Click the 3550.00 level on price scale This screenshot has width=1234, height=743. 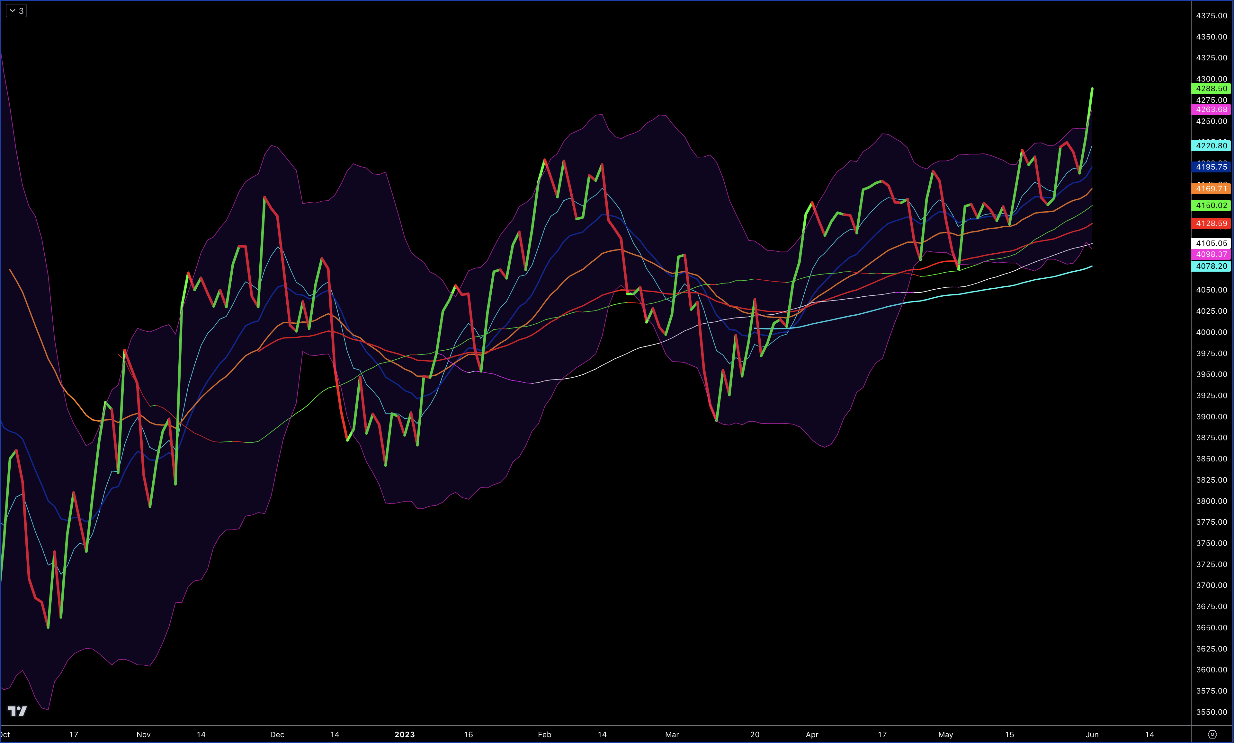1211,712
